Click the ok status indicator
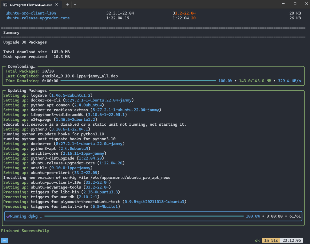The height and width of the screenshot is (244, 310). coord(257,240)
